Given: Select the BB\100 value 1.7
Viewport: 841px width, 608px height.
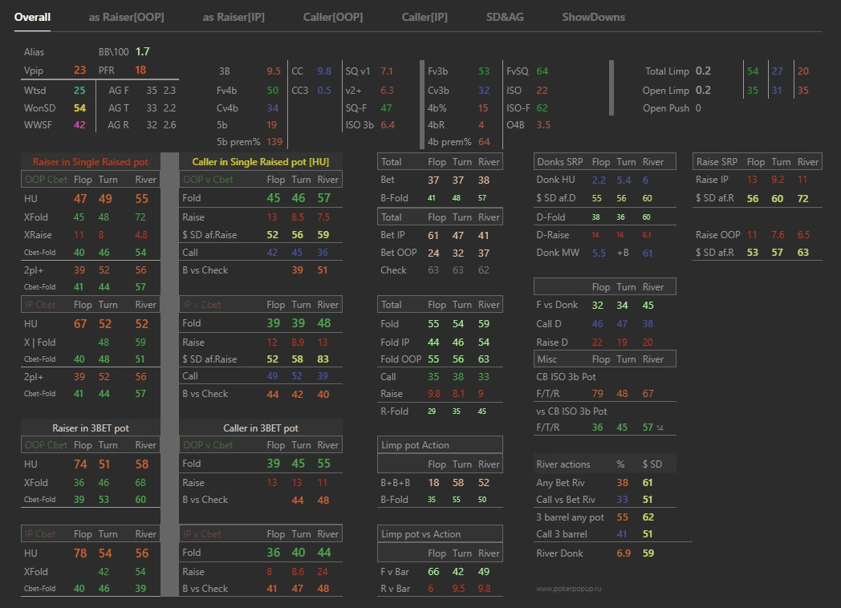Looking at the screenshot, I should pos(143,51).
